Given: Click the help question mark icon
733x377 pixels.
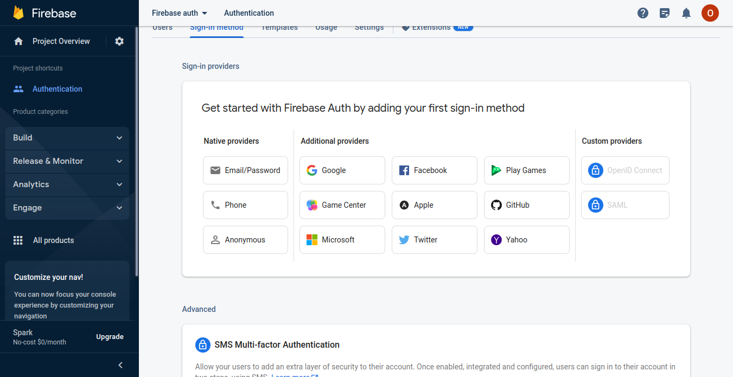Looking at the screenshot, I should click(643, 13).
